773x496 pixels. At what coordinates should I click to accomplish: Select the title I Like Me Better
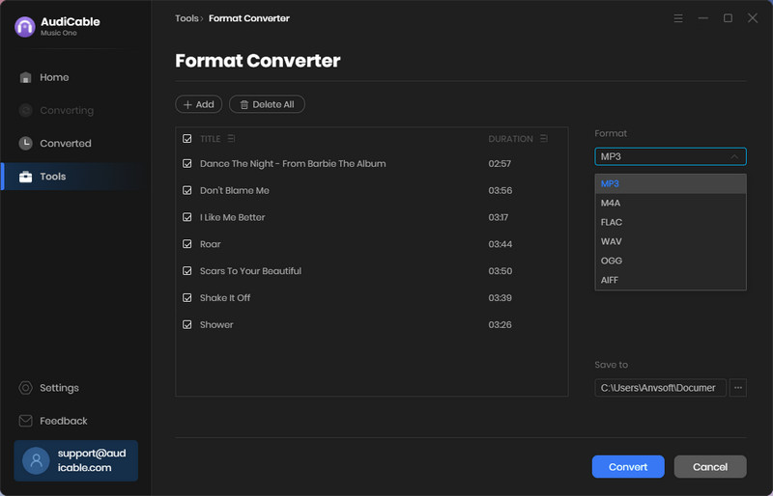(x=232, y=217)
